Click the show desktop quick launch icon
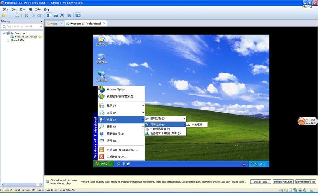Screen dimensions: 318x193 point(123,164)
